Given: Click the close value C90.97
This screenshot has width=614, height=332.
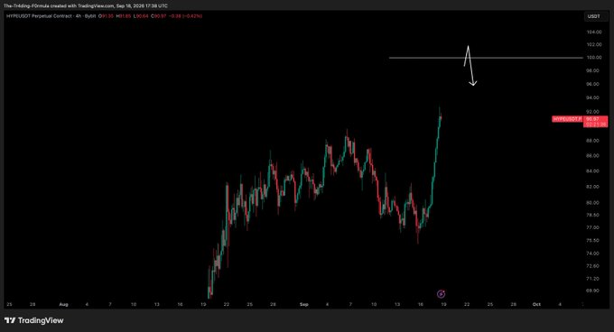Looking at the screenshot, I should pos(159,16).
